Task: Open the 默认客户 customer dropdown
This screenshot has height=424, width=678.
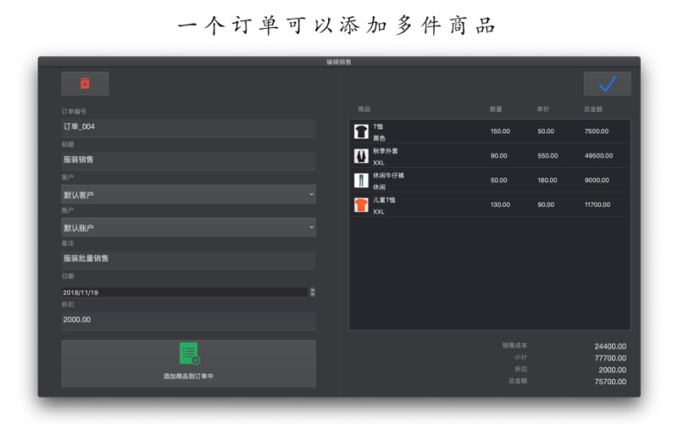Action: point(188,194)
